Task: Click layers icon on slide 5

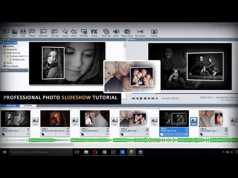Action: 162,134
